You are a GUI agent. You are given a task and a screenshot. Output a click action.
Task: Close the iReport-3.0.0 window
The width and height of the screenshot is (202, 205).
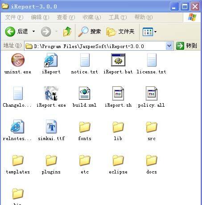tap(195, 7)
